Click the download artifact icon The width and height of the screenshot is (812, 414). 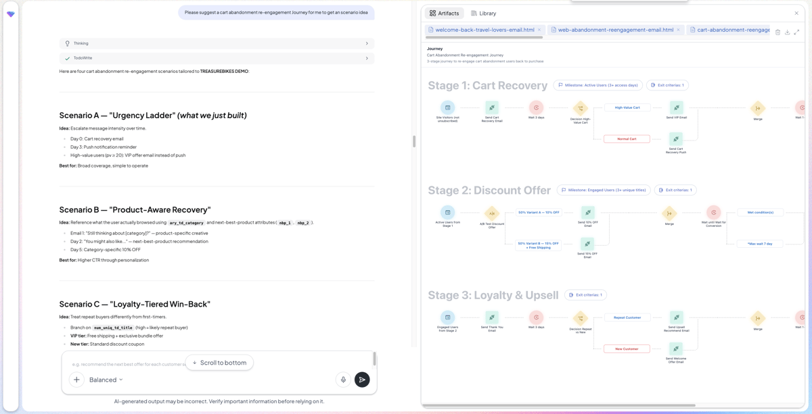click(787, 32)
